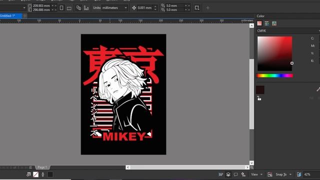Image resolution: width=320 pixels, height=180 pixels.
Task: Click the icon left of the View dropdown
Action: [x=243, y=174]
